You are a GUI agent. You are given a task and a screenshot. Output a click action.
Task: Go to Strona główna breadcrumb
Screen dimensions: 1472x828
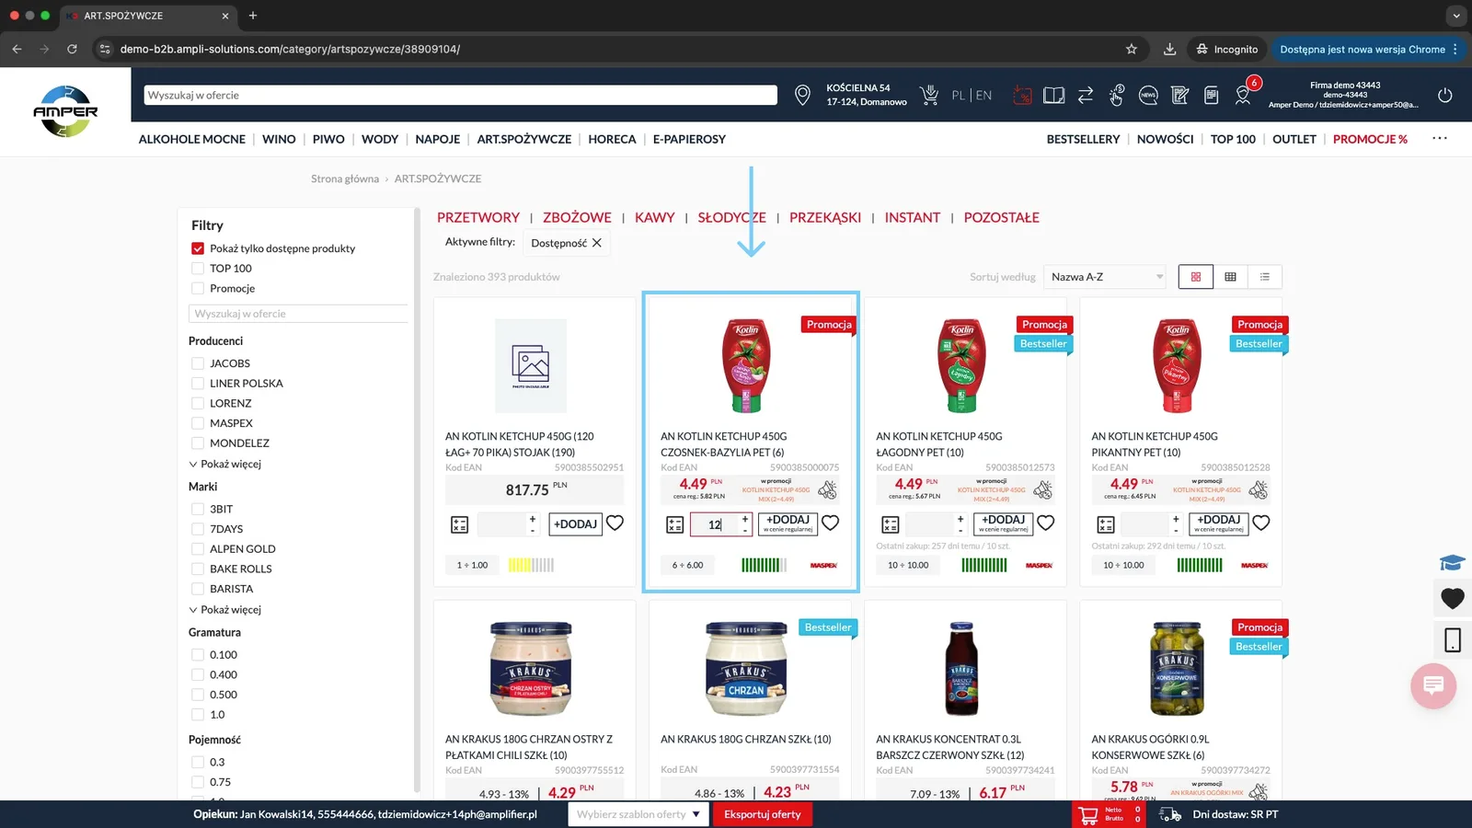pos(345,178)
